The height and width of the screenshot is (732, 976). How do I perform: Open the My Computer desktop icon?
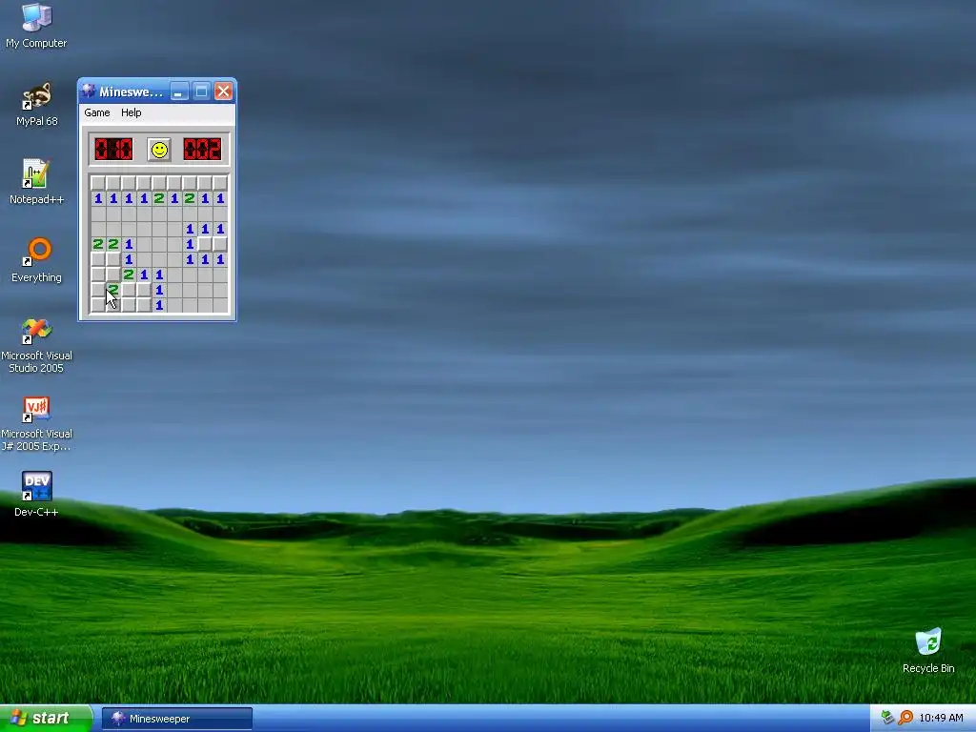tap(36, 26)
